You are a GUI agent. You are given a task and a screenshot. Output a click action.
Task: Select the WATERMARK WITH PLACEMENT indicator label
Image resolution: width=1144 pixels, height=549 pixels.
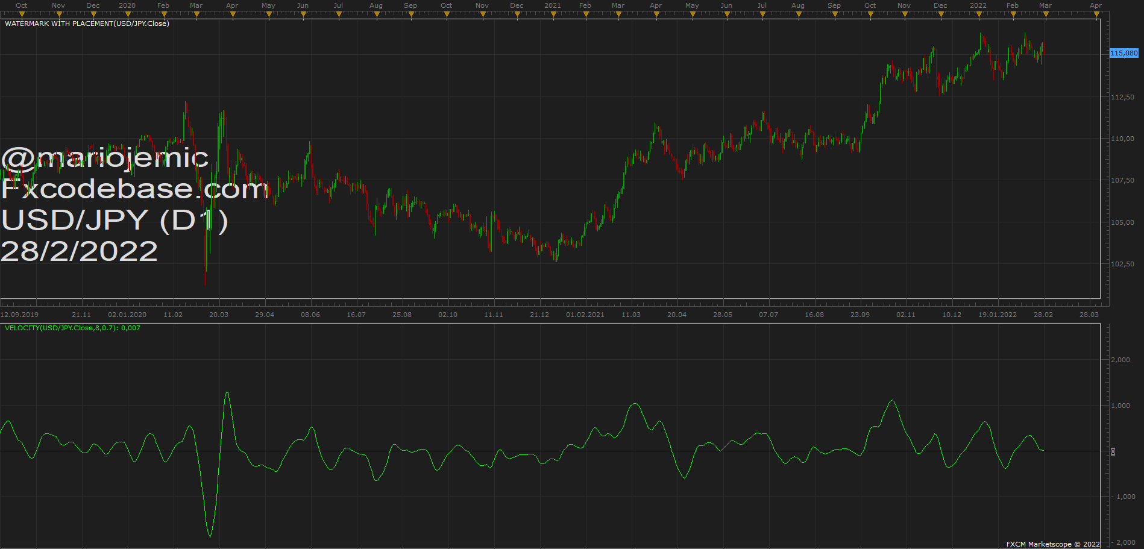87,24
